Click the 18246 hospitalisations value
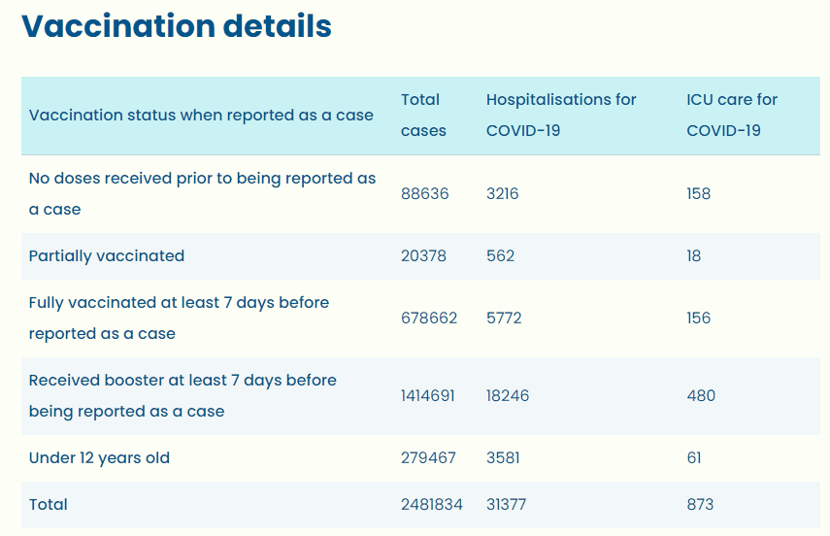Screen dimensions: 830x536 (508, 396)
